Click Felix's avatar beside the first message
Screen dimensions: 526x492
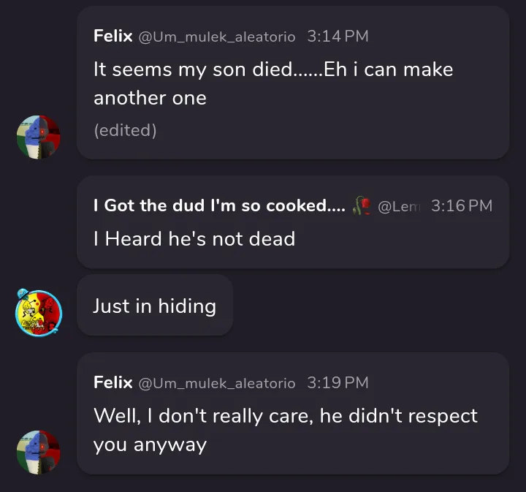[x=38, y=137]
